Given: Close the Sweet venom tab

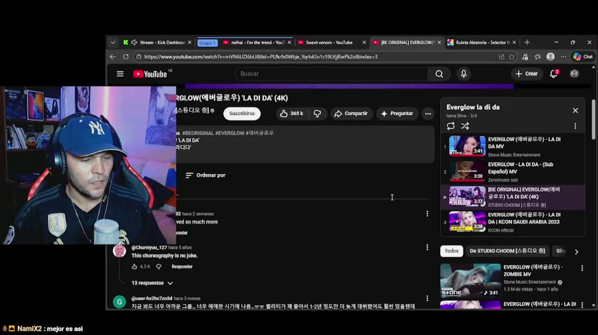Looking at the screenshot, I should [x=364, y=42].
